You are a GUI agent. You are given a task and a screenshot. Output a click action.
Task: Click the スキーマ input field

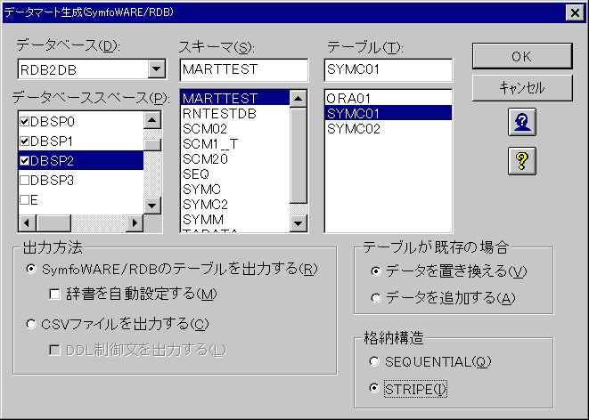click(x=244, y=69)
